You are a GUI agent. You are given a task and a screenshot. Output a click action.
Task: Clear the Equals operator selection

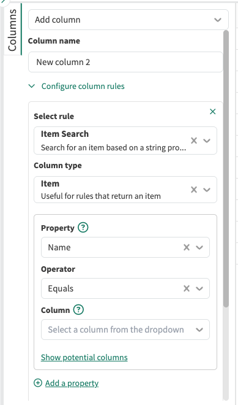[x=187, y=288]
